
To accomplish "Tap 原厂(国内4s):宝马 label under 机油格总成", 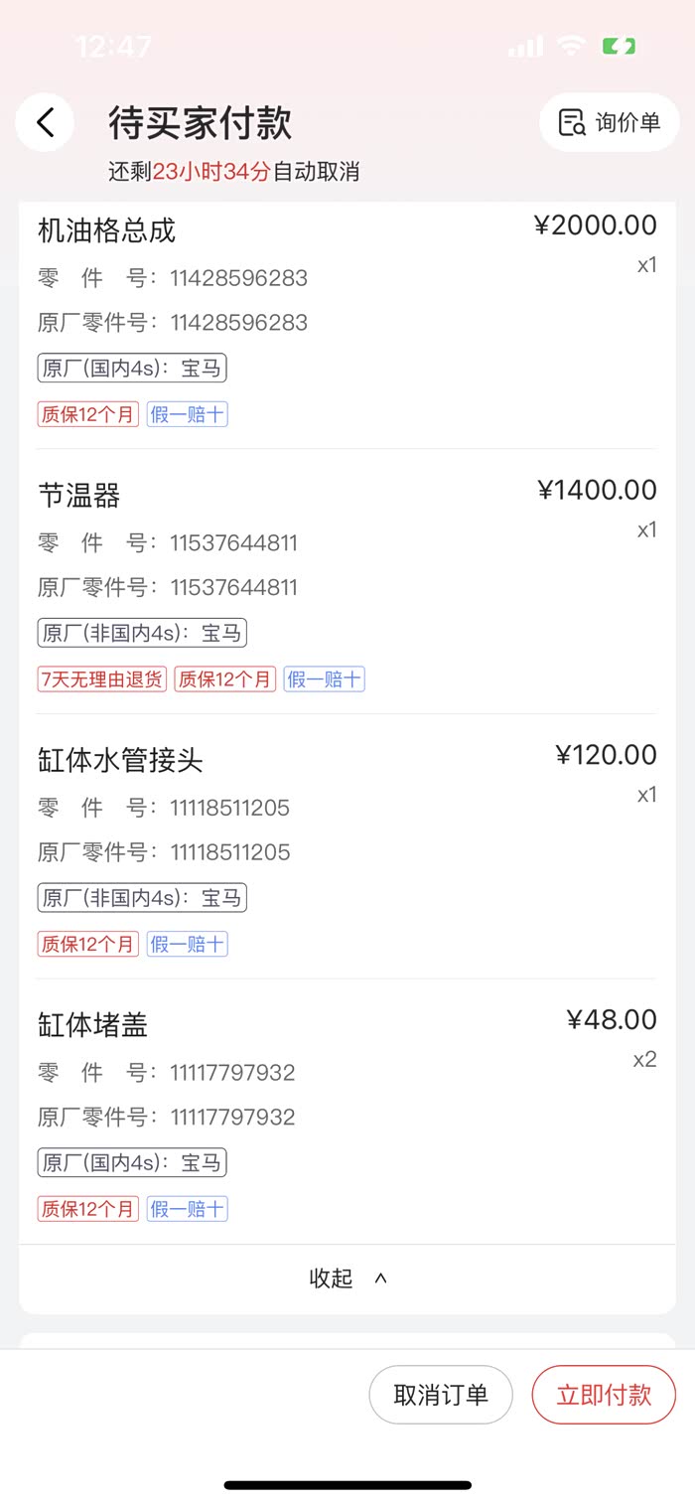I will coord(132,369).
